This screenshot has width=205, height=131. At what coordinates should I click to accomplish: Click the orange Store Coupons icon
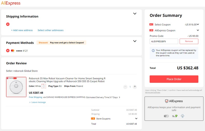[x=93, y=119]
